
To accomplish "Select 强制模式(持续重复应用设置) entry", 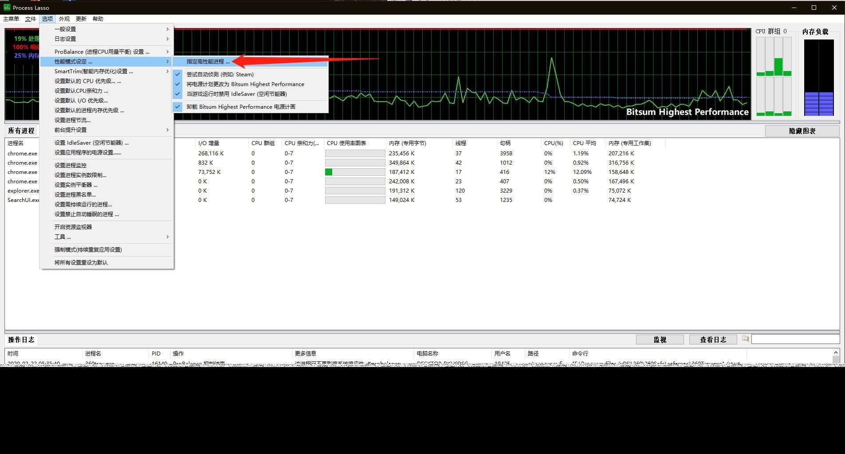I will pos(106,249).
